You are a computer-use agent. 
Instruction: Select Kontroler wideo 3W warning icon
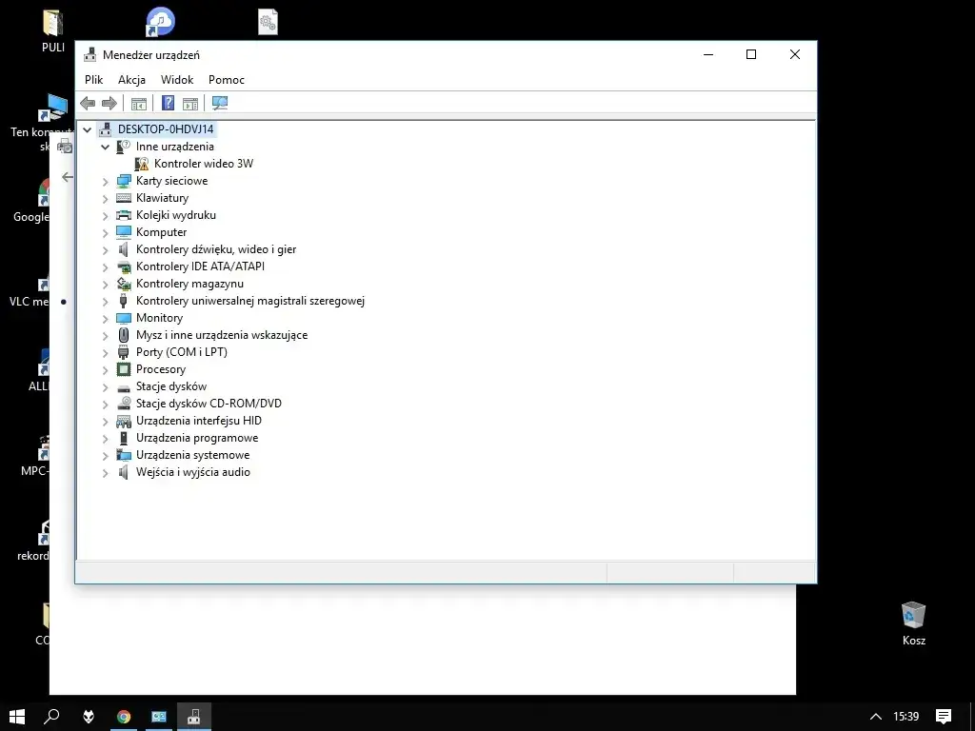tap(143, 164)
